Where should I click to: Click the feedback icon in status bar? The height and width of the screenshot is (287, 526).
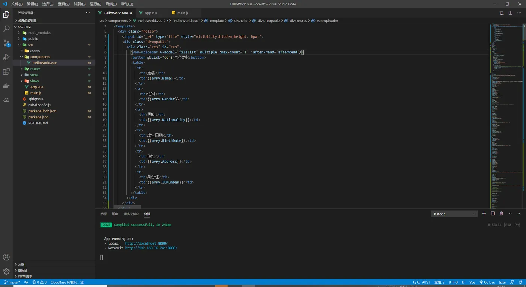(511, 282)
